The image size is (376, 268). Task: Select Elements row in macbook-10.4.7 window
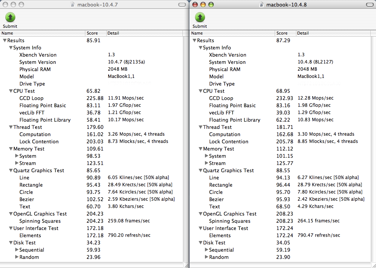[x=91, y=235]
